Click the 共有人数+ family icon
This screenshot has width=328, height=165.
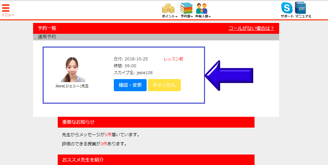point(202,9)
